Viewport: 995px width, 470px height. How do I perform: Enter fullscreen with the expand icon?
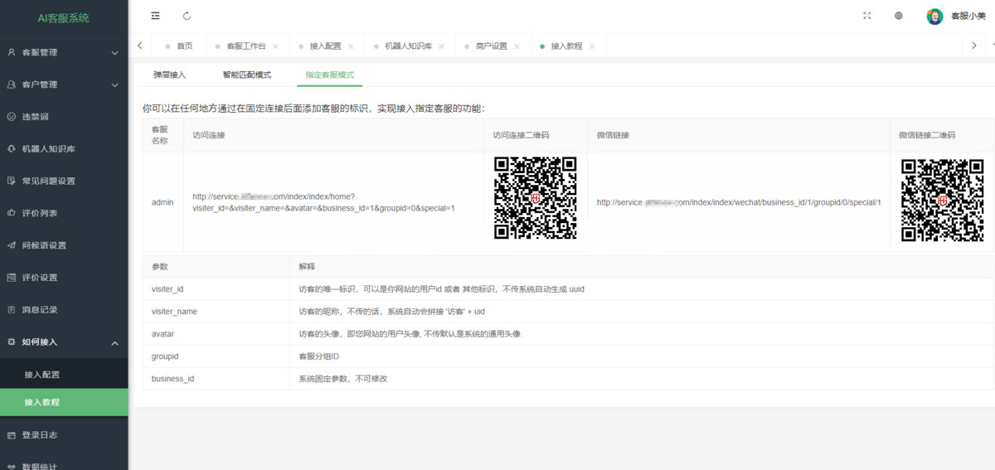tap(867, 16)
